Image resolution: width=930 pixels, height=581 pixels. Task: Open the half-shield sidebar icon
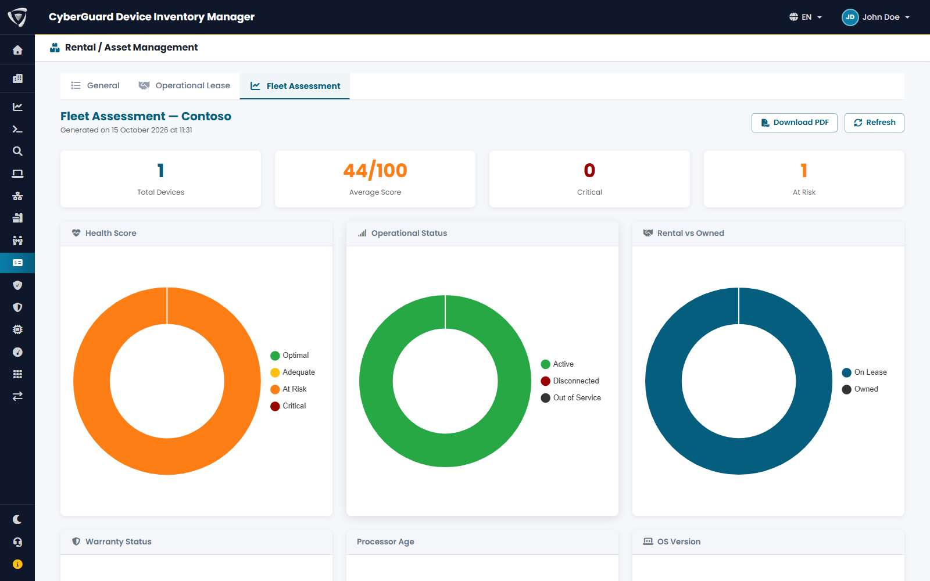17,307
